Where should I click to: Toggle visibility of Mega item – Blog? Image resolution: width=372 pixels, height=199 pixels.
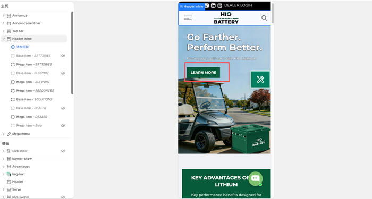point(63,126)
